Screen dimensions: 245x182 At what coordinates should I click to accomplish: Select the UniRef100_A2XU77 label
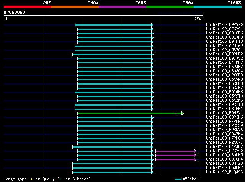point(224,143)
